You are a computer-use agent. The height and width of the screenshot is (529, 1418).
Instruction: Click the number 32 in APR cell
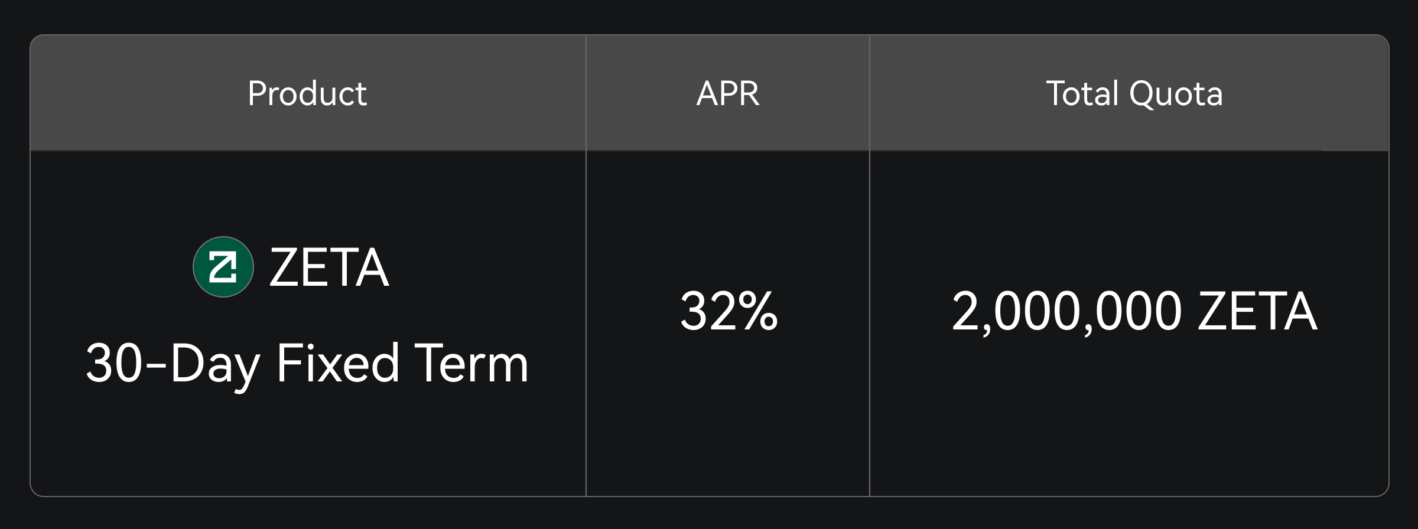click(704, 311)
